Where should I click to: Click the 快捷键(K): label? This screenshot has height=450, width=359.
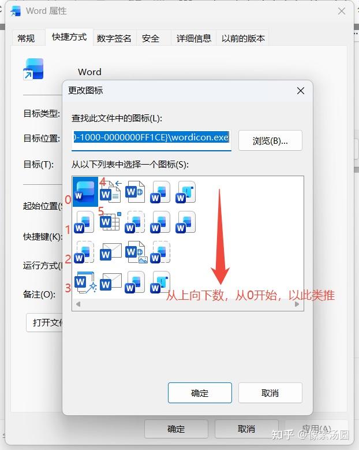(43, 237)
